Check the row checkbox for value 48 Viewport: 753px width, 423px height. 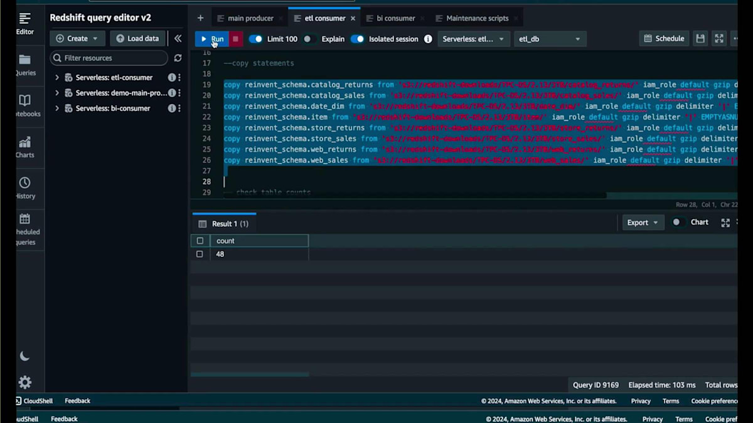[x=200, y=254]
